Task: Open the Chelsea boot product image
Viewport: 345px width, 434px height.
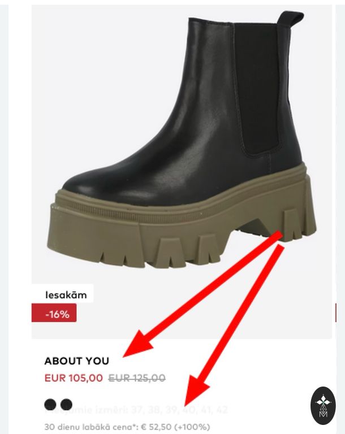Action: (182, 172)
